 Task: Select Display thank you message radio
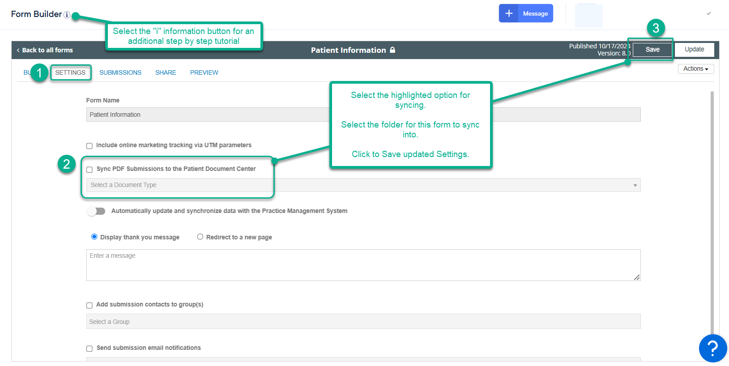94,237
